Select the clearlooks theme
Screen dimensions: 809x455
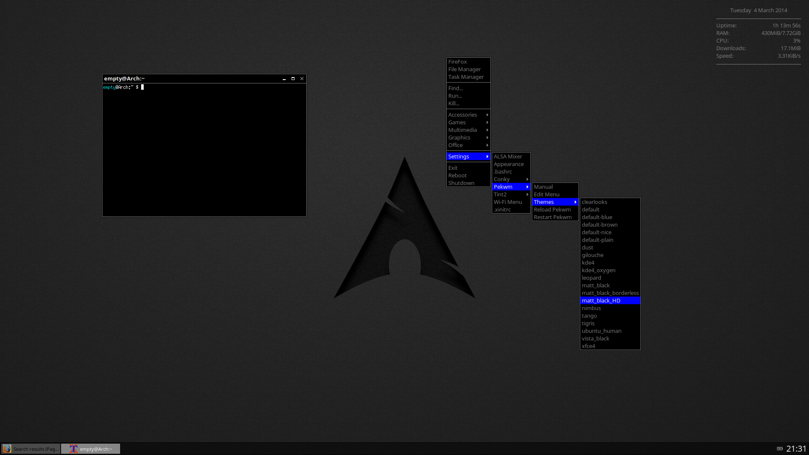[x=610, y=202]
